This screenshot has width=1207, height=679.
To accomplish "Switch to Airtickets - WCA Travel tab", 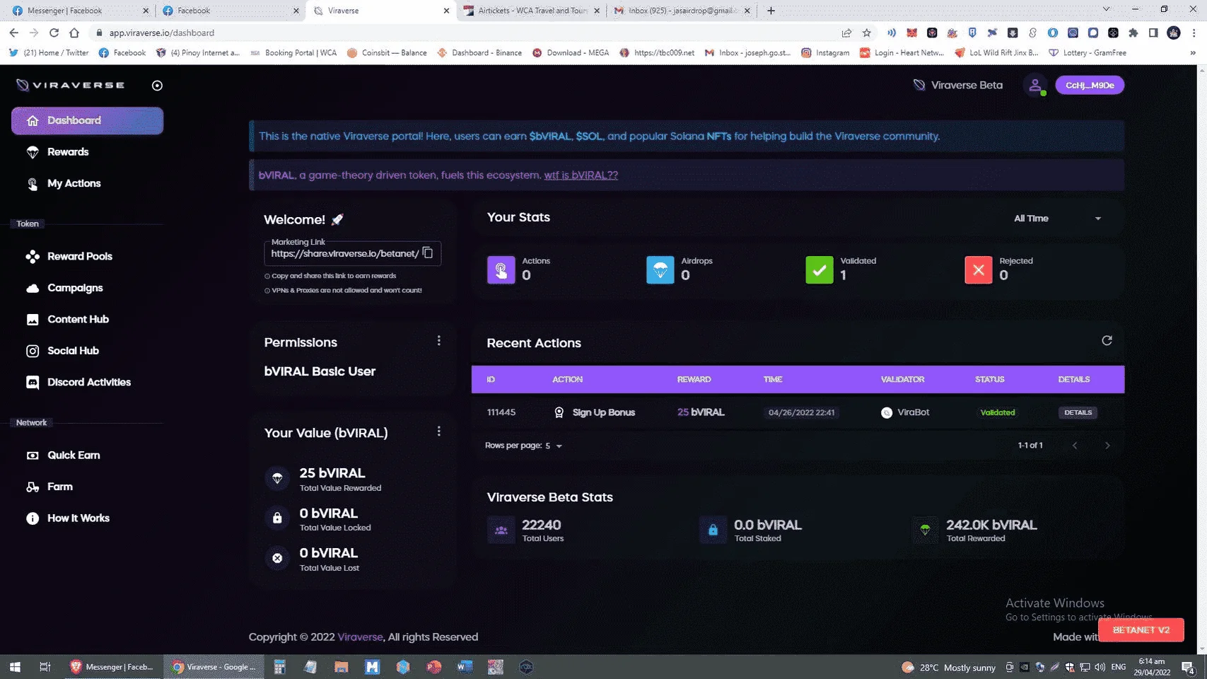I will point(532,11).
